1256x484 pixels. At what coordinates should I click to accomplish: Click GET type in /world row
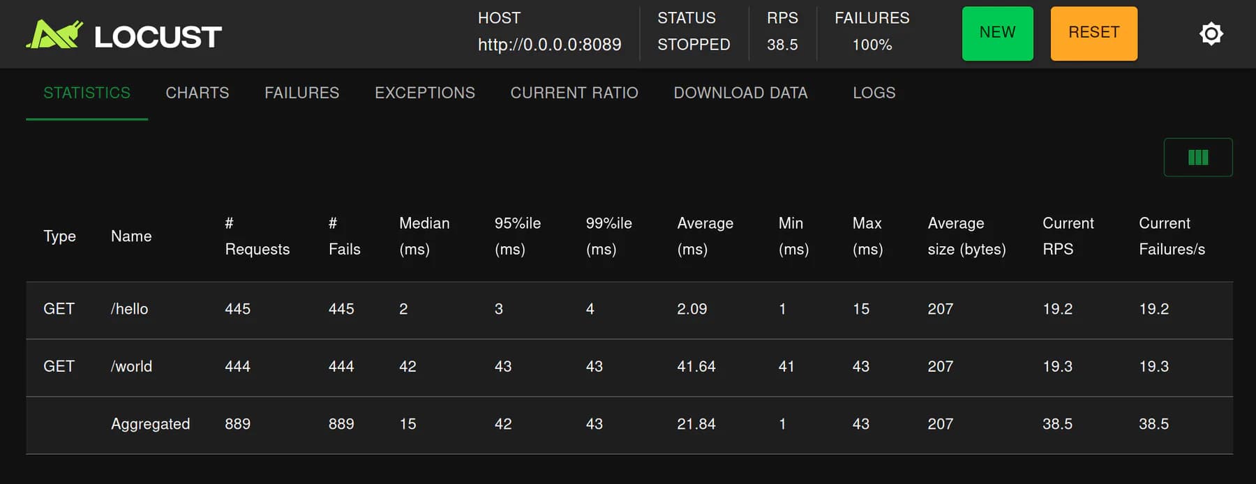tap(59, 367)
